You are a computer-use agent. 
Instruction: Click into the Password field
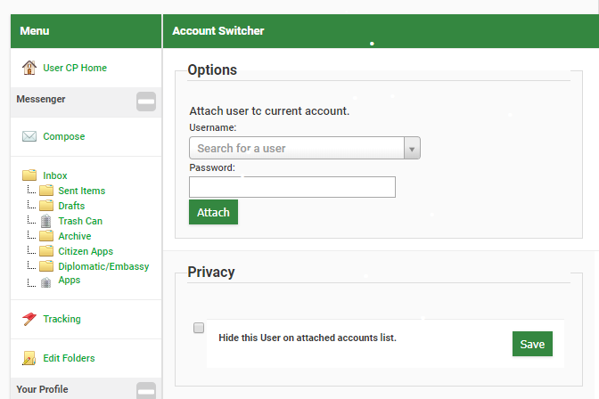(292, 187)
